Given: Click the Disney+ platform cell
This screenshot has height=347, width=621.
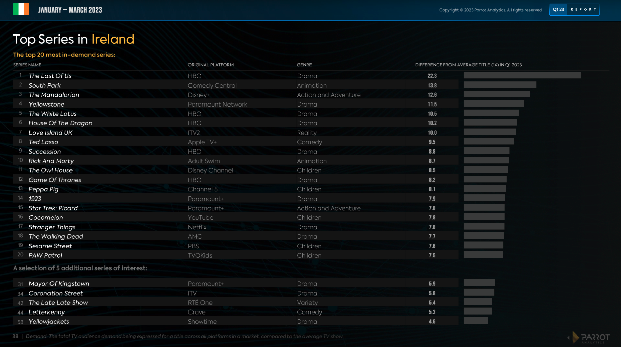Looking at the screenshot, I should pyautogui.click(x=199, y=95).
